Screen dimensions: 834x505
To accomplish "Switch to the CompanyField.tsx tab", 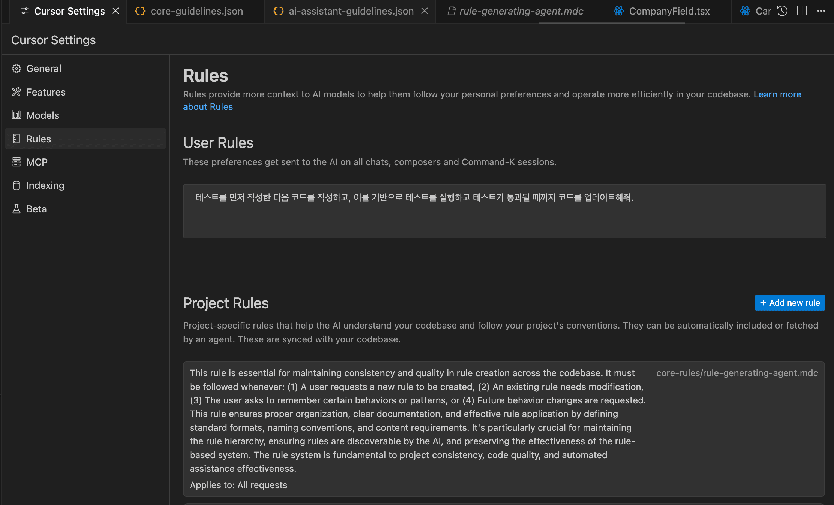I will point(669,11).
